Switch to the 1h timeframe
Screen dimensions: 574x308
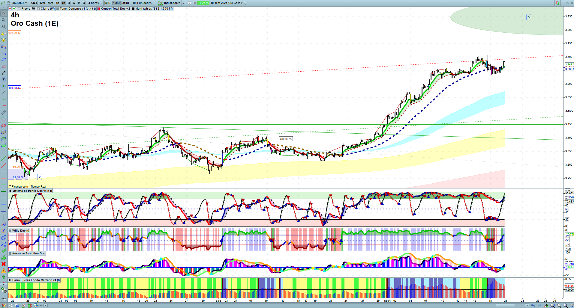click(57, 3)
